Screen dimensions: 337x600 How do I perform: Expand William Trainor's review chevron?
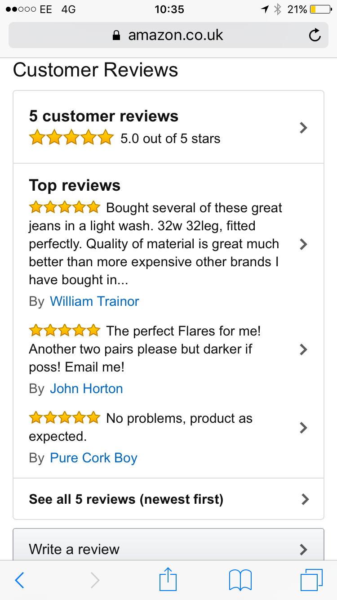tap(303, 244)
